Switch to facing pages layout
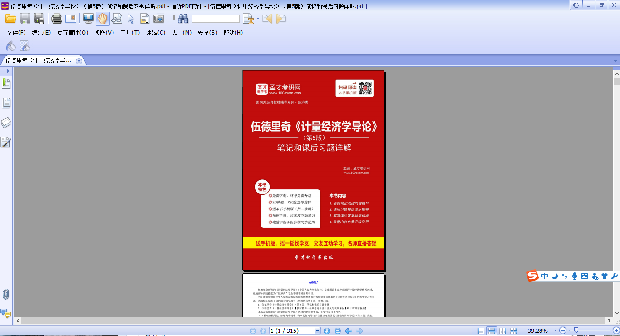The image size is (620, 336). [502, 331]
